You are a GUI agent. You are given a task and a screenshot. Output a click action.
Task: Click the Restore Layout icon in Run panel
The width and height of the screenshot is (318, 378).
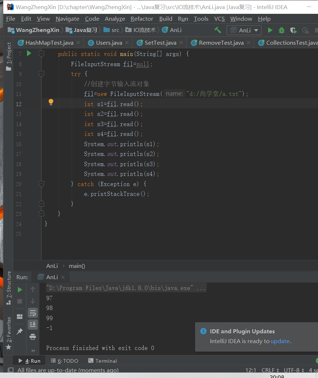point(20,316)
